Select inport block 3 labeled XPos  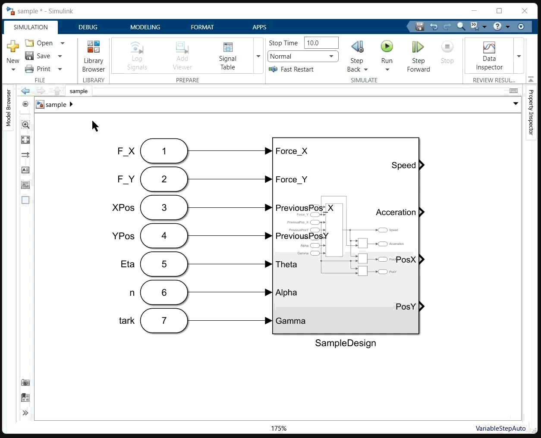pyautogui.click(x=164, y=207)
